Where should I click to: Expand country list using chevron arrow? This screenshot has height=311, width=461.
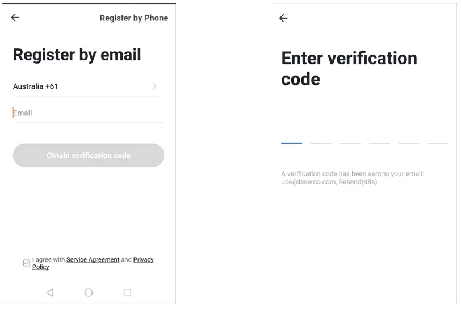coord(154,86)
